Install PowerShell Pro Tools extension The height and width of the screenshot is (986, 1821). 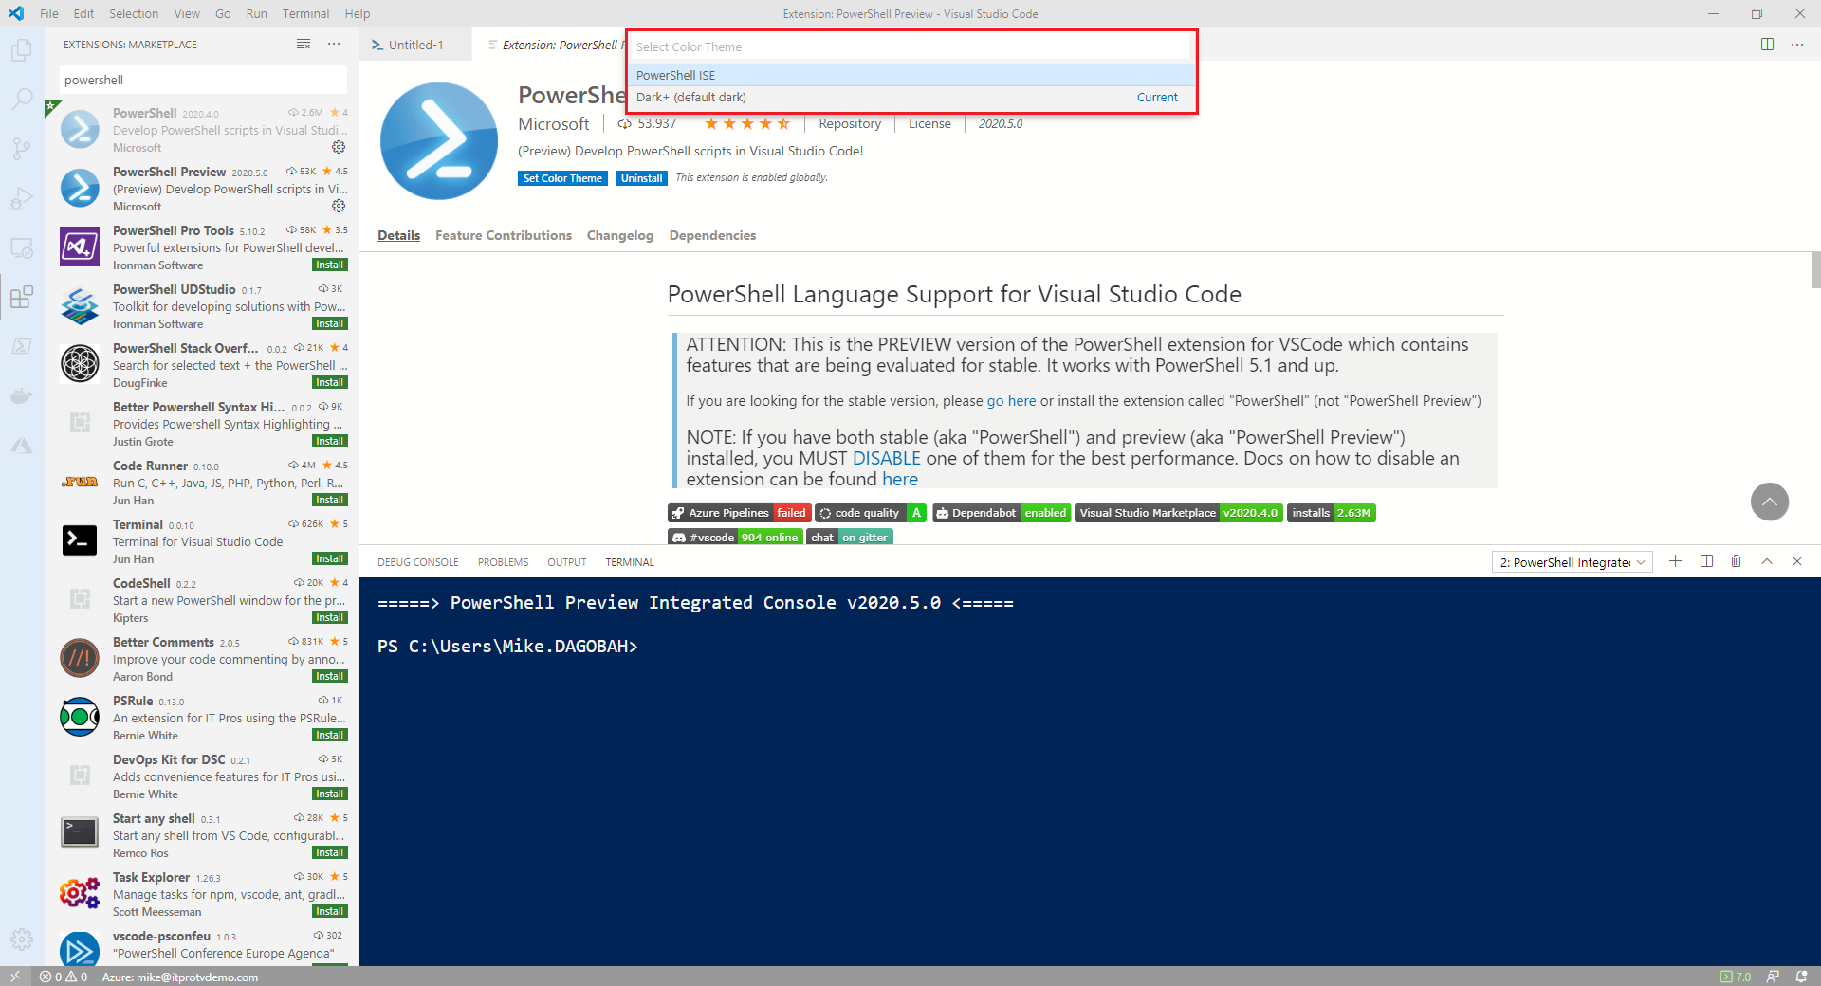pyautogui.click(x=330, y=265)
